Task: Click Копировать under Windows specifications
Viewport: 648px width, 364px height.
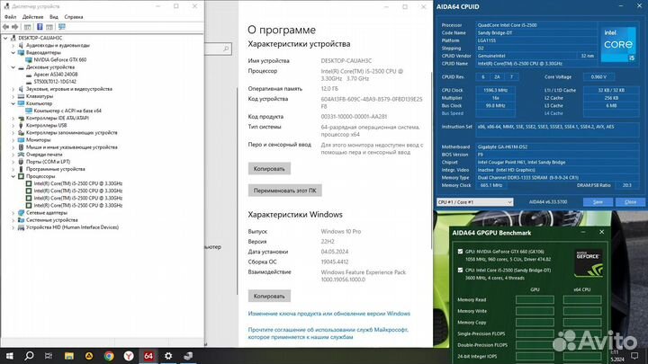Action: [269, 297]
